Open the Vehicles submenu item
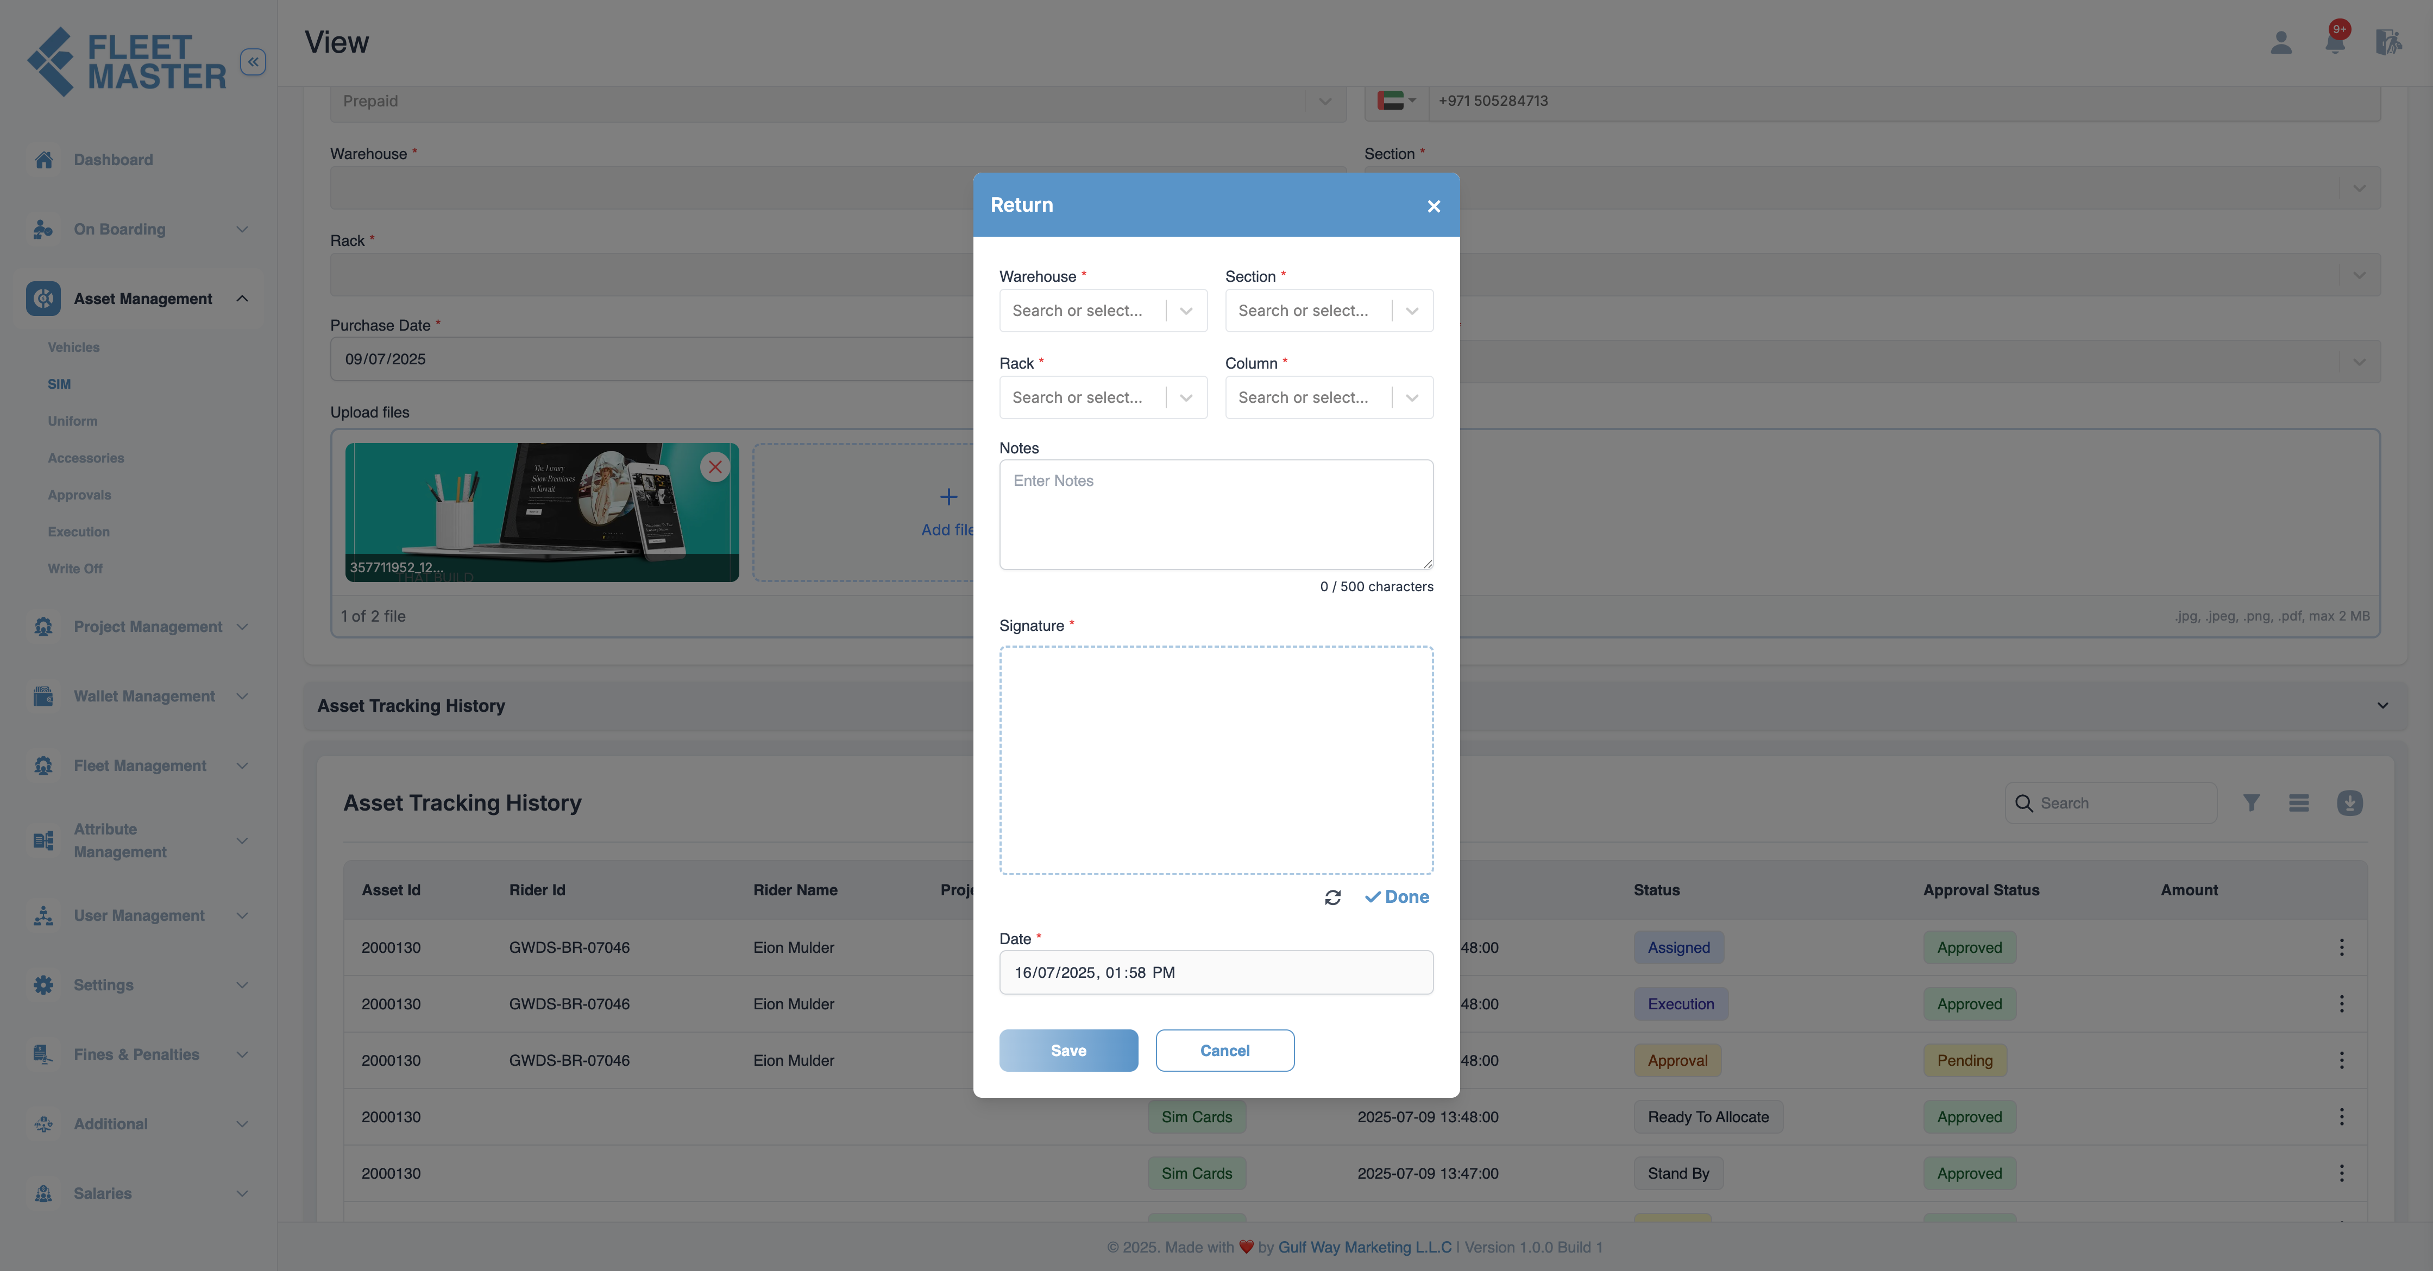2433x1271 pixels. (74, 347)
